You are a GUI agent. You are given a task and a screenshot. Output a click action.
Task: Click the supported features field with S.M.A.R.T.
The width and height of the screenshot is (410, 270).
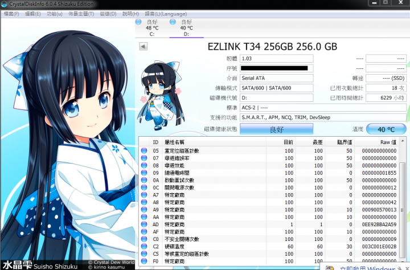click(x=323, y=117)
